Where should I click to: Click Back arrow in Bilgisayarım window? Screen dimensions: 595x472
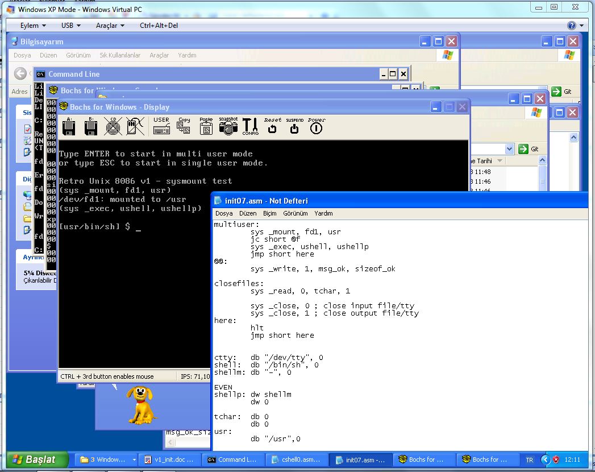(x=20, y=73)
